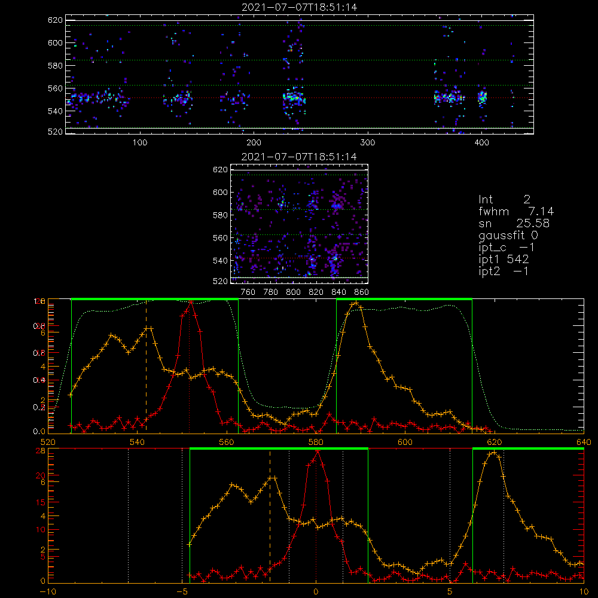This screenshot has height=598, width=598.
Task: Click the bright cluster near x=400 in top image
Action: pos(483,97)
